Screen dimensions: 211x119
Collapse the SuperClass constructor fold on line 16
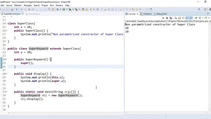click(7, 31)
